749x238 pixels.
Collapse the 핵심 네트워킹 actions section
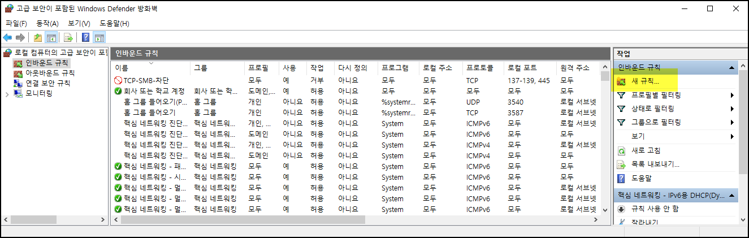(x=733, y=196)
